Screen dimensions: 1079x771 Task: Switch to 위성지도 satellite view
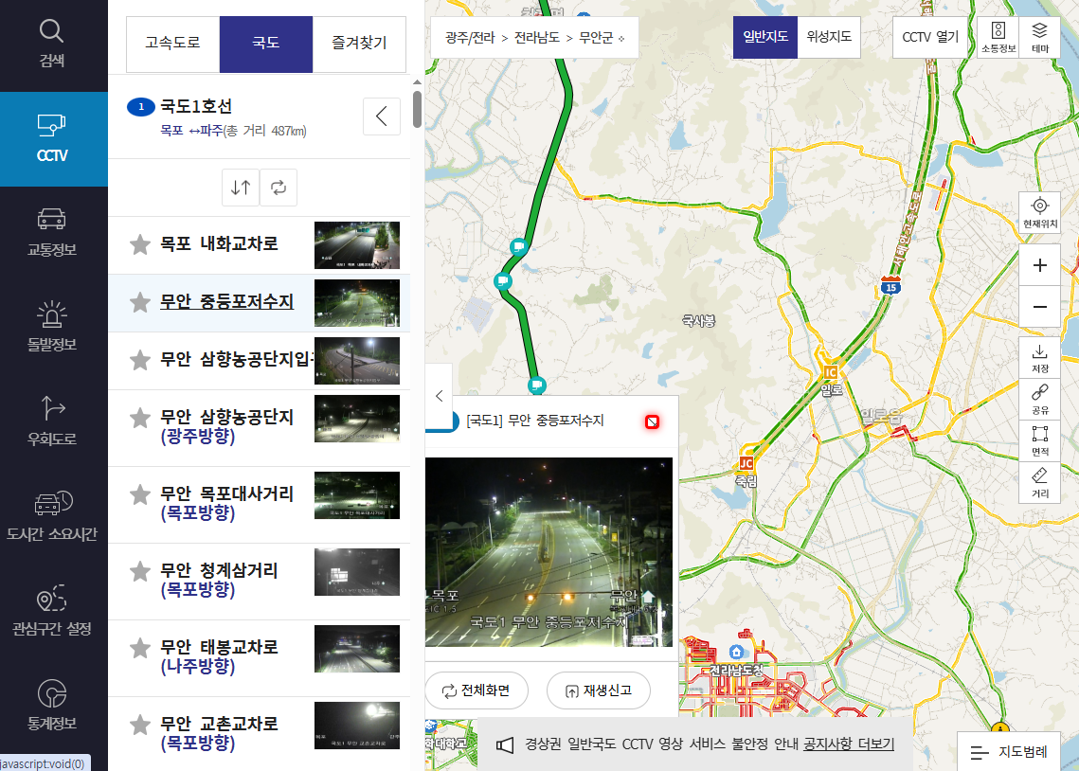click(x=829, y=37)
